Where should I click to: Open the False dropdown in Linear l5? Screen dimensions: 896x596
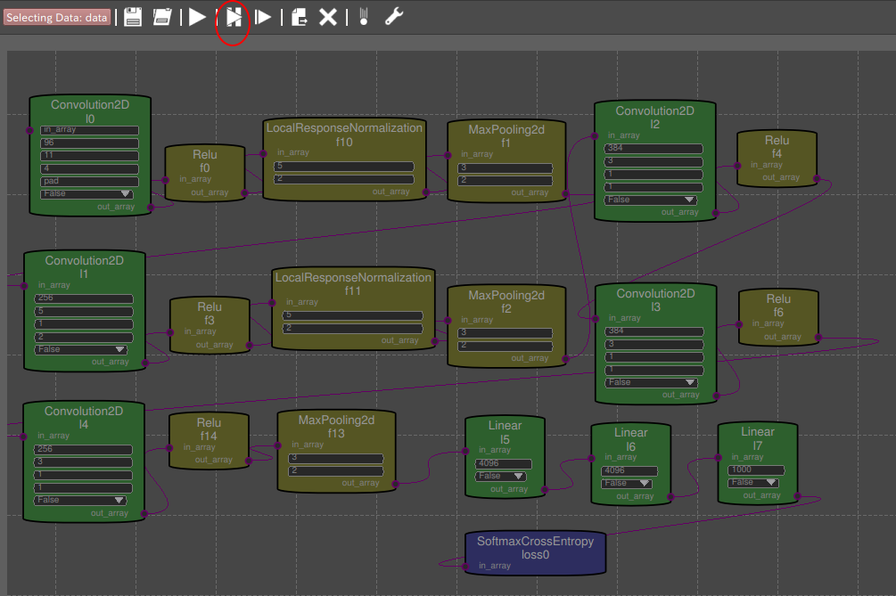point(500,476)
